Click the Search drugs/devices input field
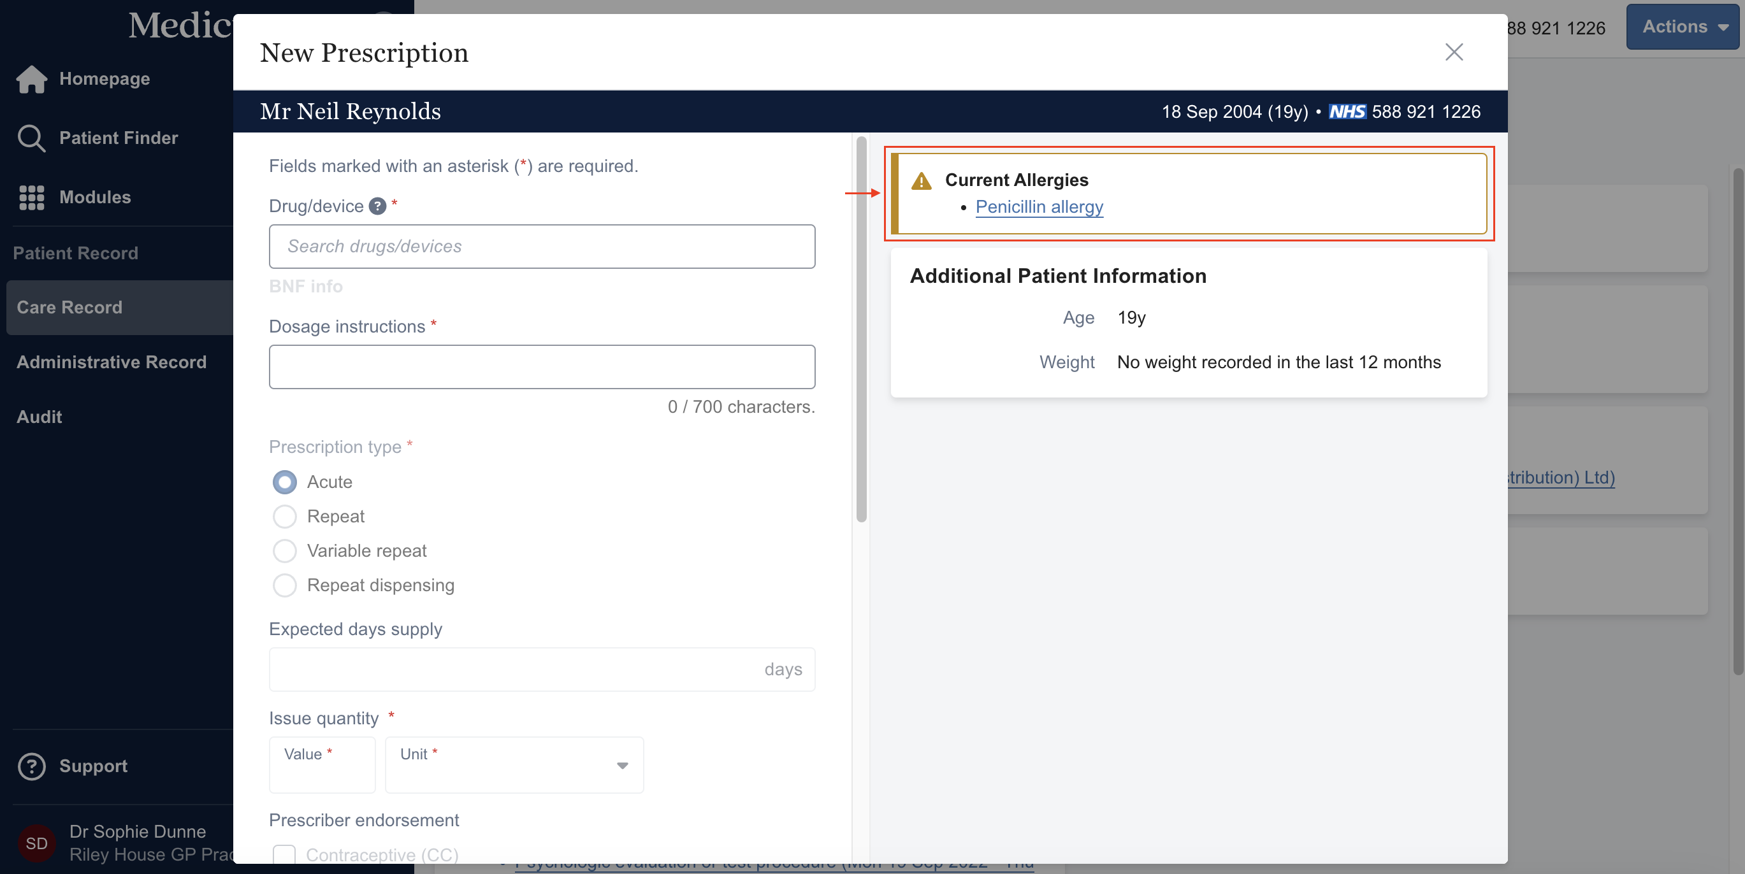This screenshot has height=874, width=1745. point(542,247)
